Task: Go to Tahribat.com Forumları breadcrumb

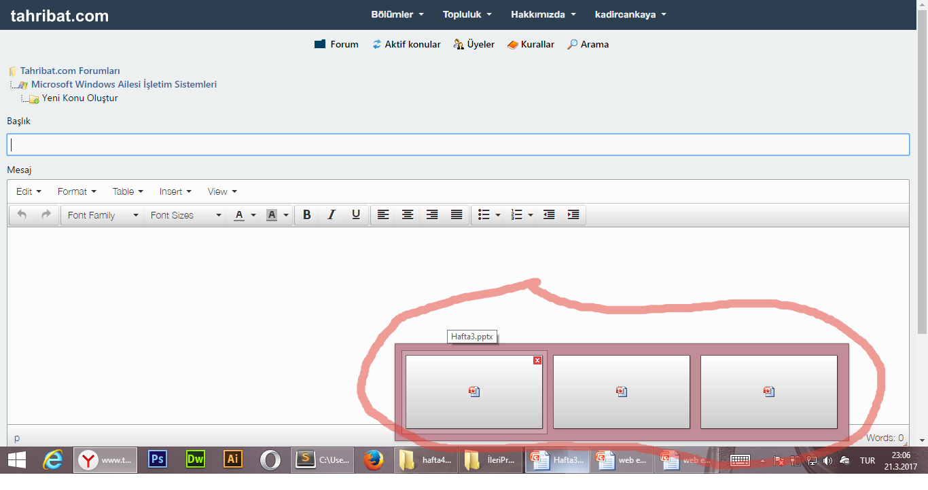Action: pyautogui.click(x=70, y=71)
